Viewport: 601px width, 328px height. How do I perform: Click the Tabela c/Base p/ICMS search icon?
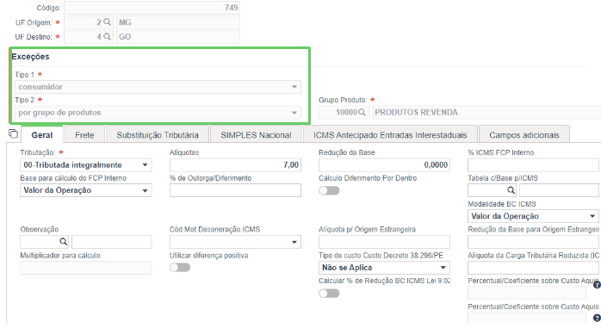(x=511, y=190)
